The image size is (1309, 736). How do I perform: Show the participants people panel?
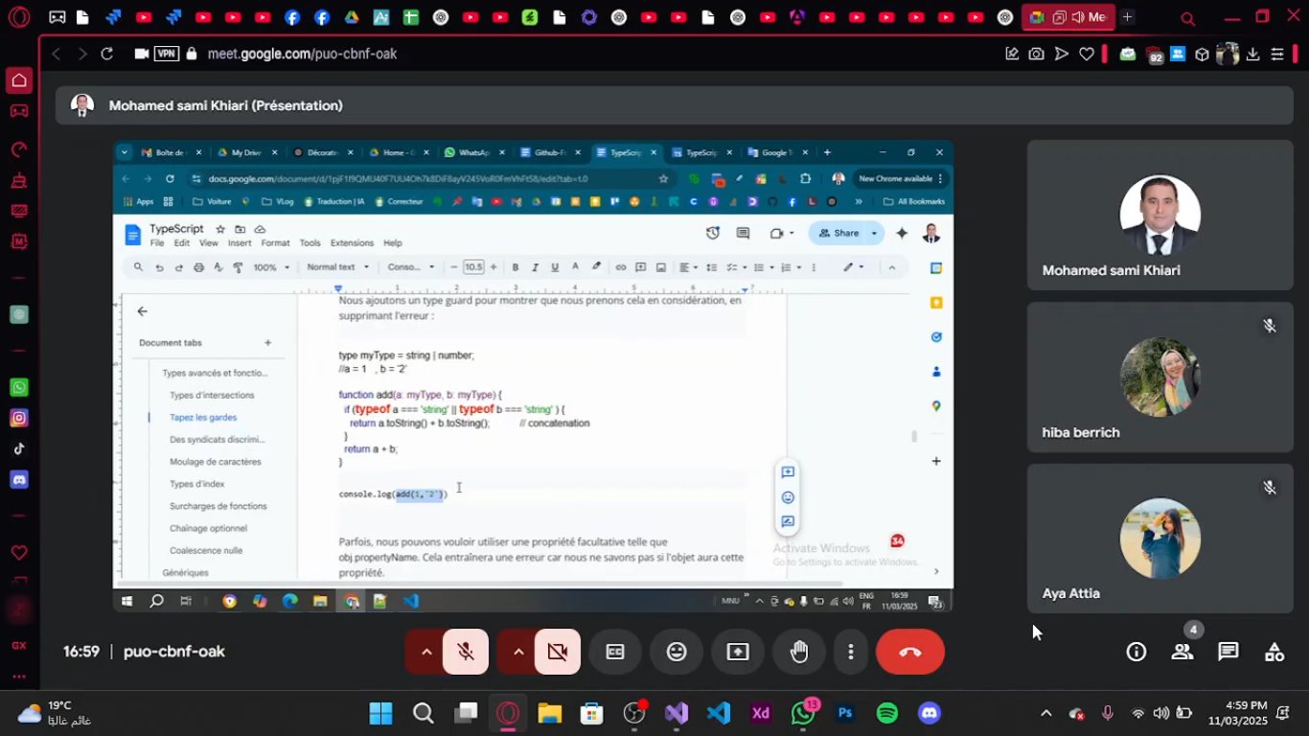[1183, 652]
